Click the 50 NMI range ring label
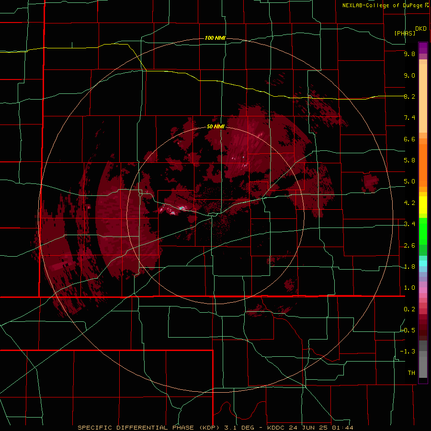The width and height of the screenshot is (431, 431). tap(215, 126)
